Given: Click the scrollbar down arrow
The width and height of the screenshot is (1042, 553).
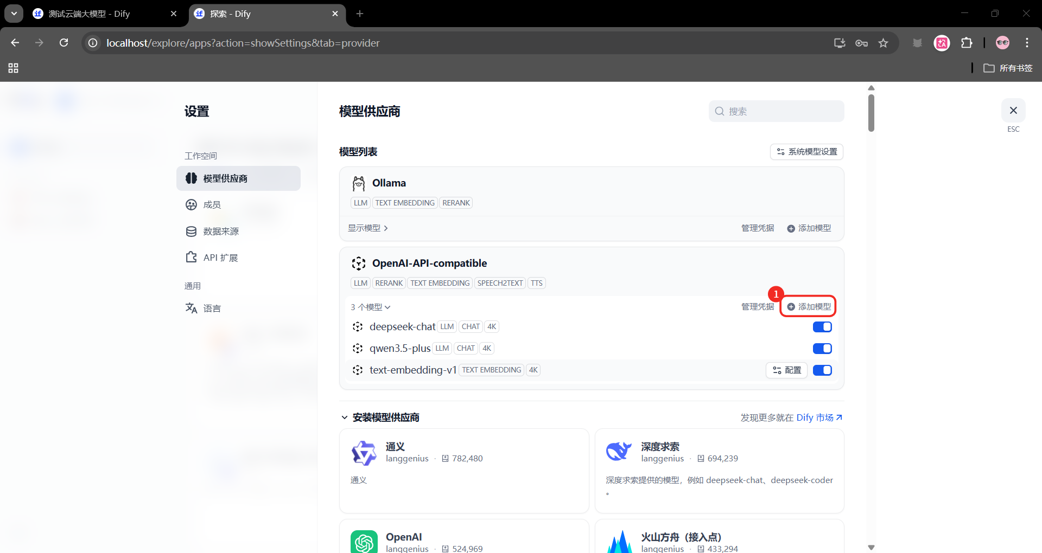Looking at the screenshot, I should [871, 548].
